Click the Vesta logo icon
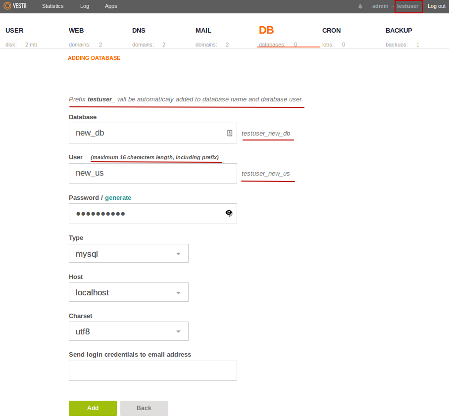449x419 pixels. click(7, 6)
